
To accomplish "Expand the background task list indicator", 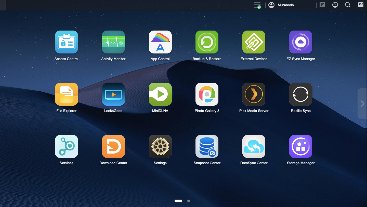I will (257, 5).
